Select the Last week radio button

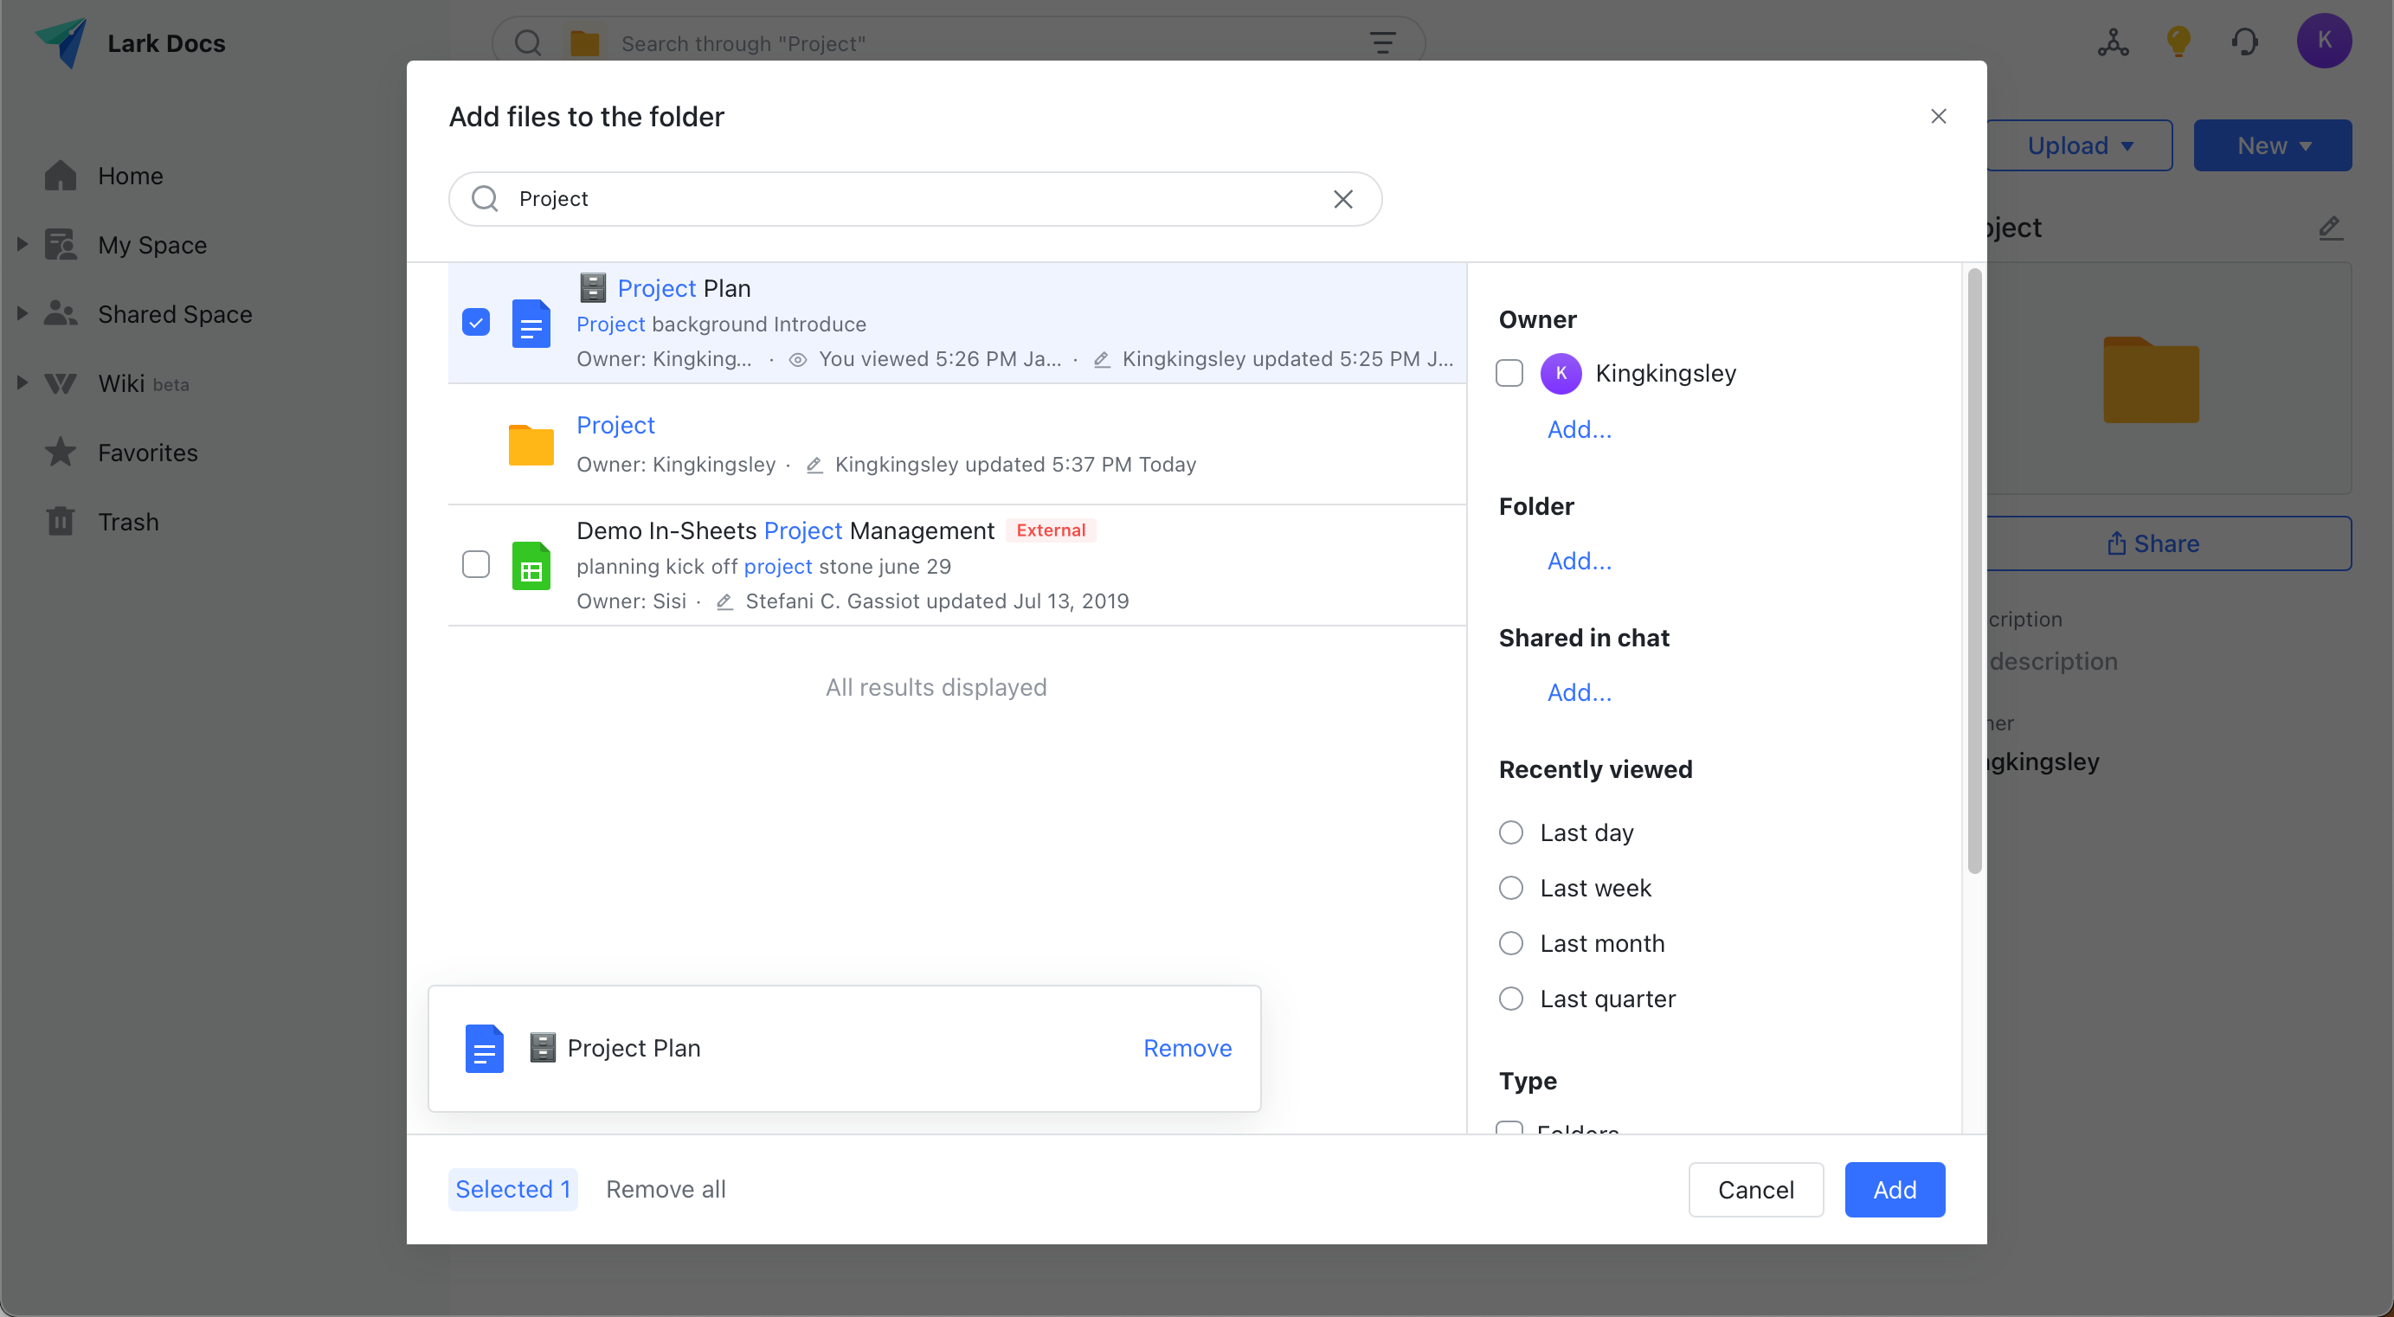pyautogui.click(x=1511, y=888)
